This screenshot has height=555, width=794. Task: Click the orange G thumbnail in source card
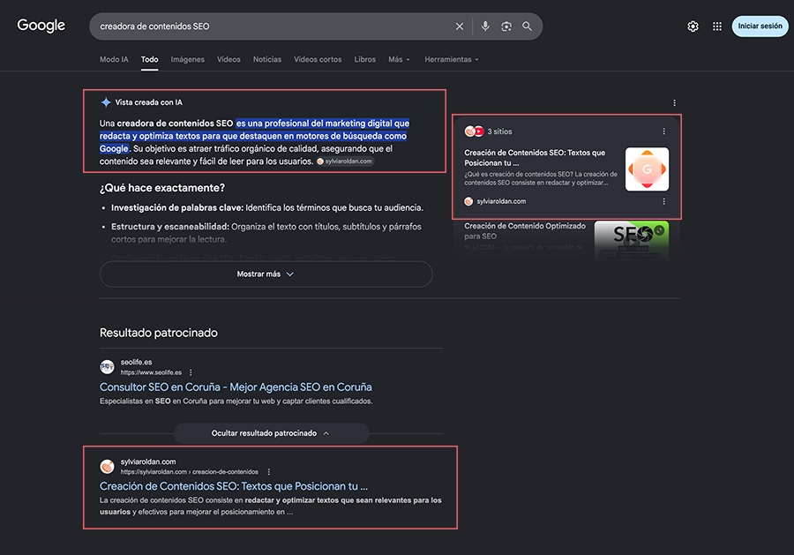(647, 169)
